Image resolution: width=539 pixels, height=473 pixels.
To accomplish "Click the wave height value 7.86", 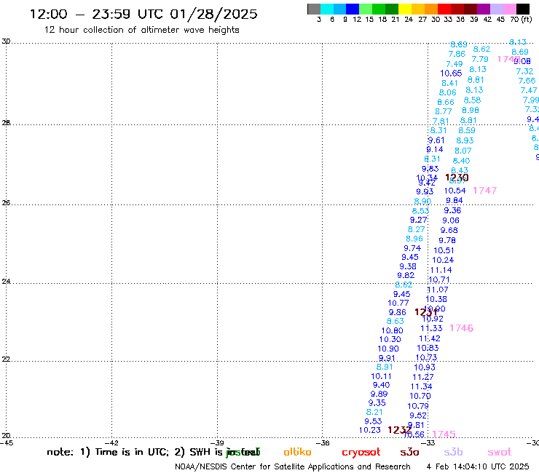I will click(457, 54).
